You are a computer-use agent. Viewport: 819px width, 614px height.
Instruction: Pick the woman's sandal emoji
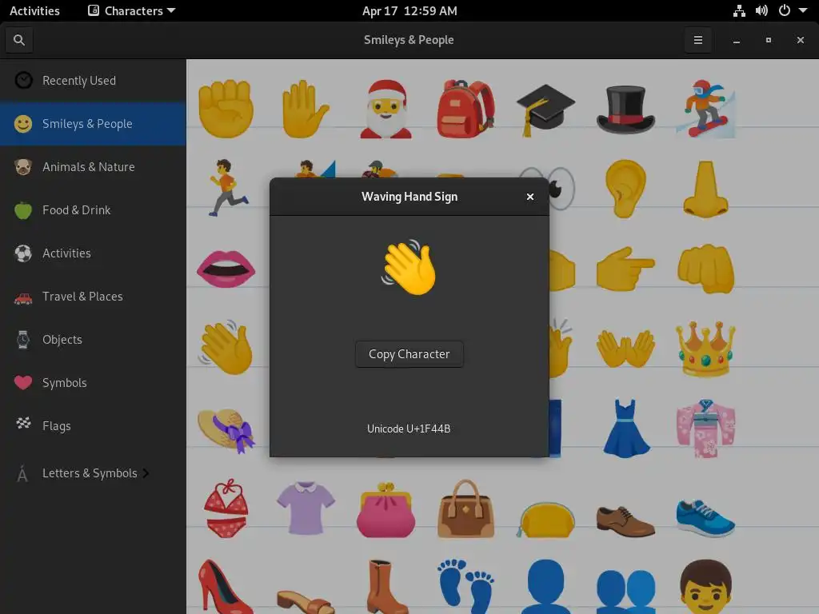[x=306, y=601]
